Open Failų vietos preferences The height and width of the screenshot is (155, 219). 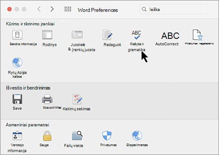click(x=77, y=136)
